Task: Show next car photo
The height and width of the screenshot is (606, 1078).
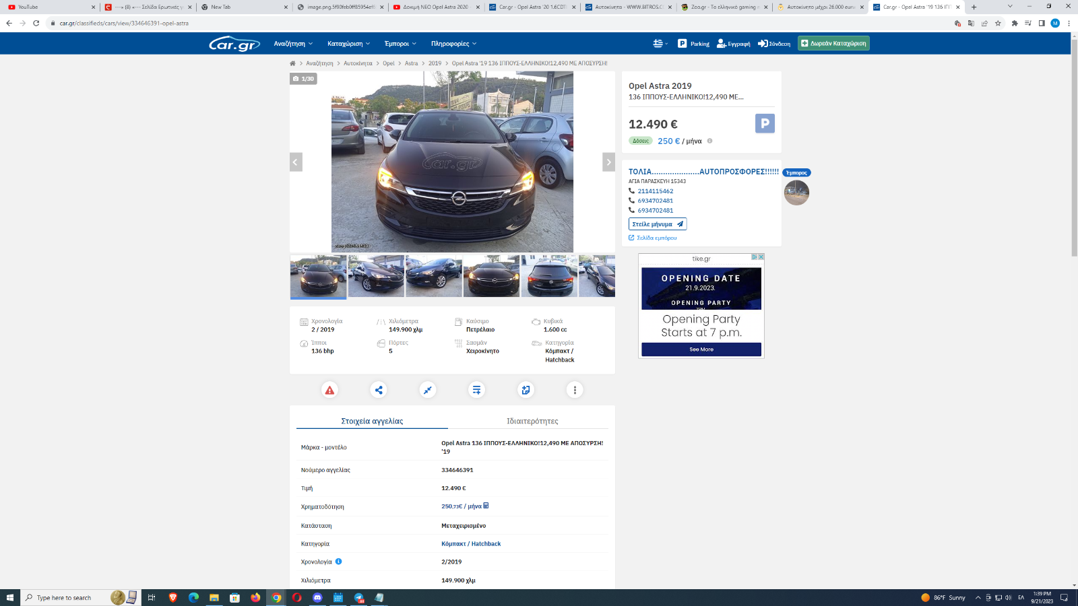Action: click(x=608, y=162)
